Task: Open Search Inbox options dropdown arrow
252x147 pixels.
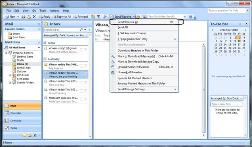Action: pos(85,30)
